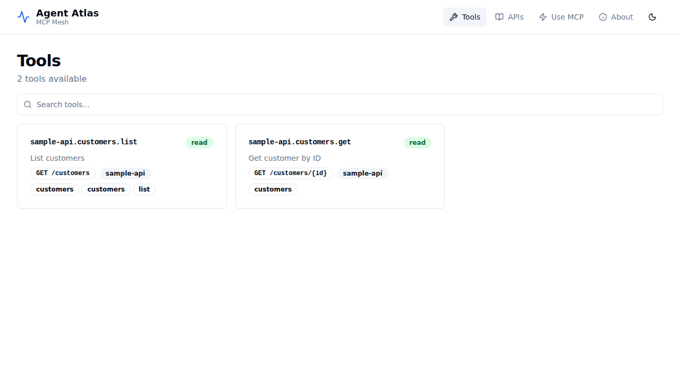Click the GET /customers tag
The height and width of the screenshot is (382, 680).
tap(63, 173)
